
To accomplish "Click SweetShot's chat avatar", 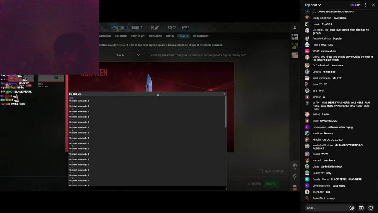I will tap(307, 198).
